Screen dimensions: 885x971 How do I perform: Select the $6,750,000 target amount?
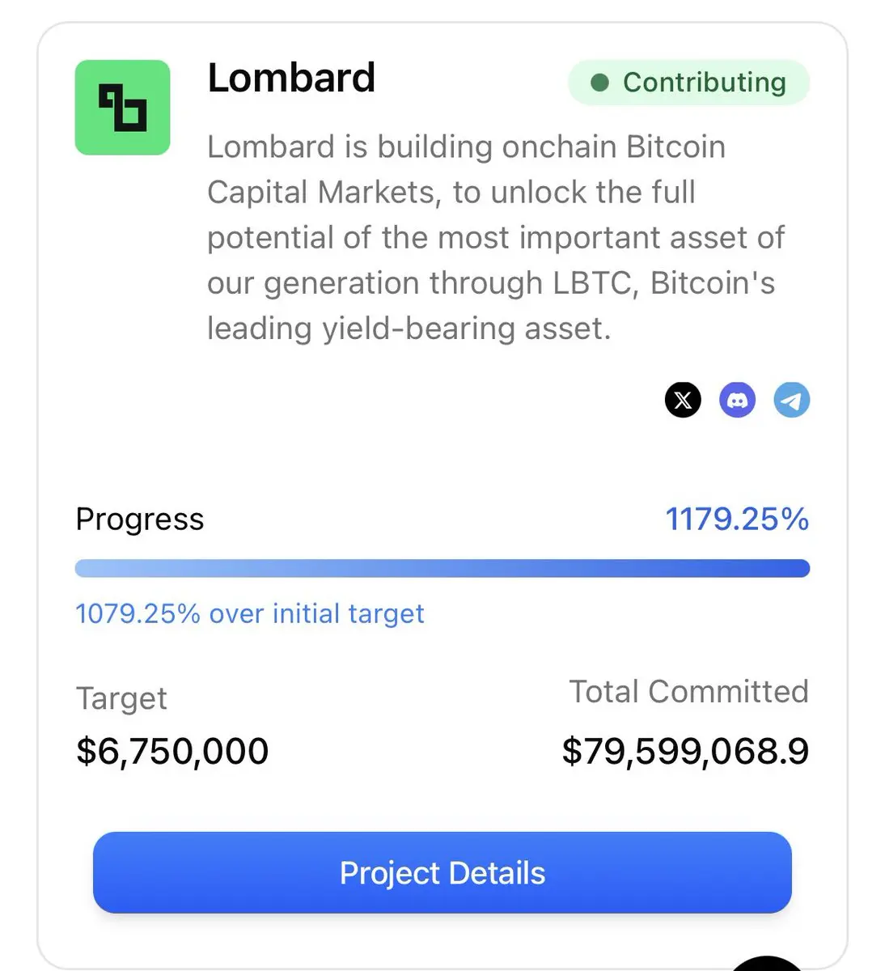point(172,751)
